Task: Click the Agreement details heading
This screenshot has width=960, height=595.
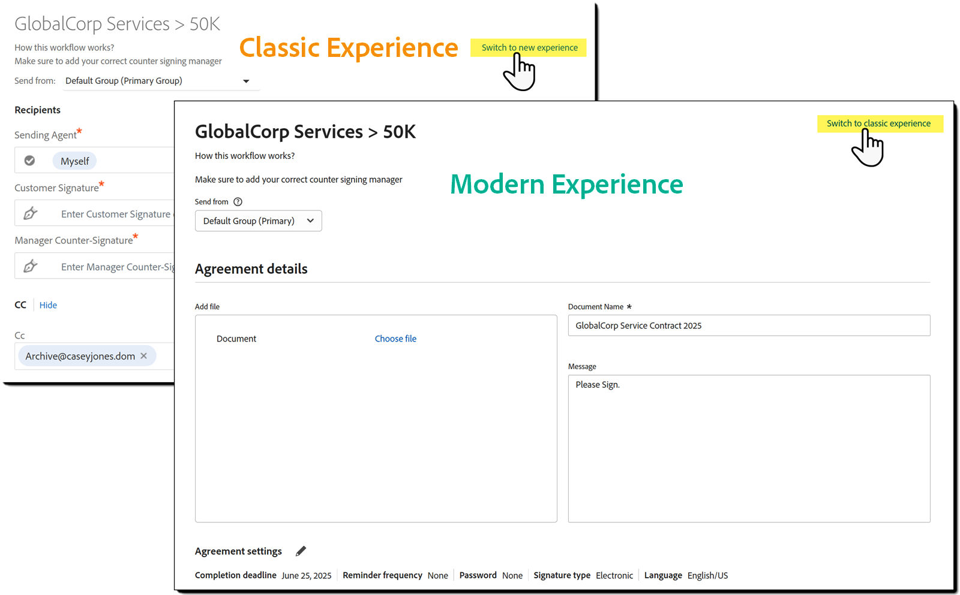Action: coord(251,269)
